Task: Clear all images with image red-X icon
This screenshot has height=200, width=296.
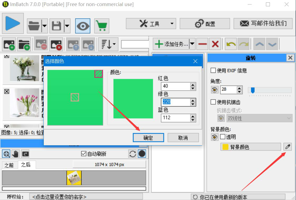Action: point(56,44)
